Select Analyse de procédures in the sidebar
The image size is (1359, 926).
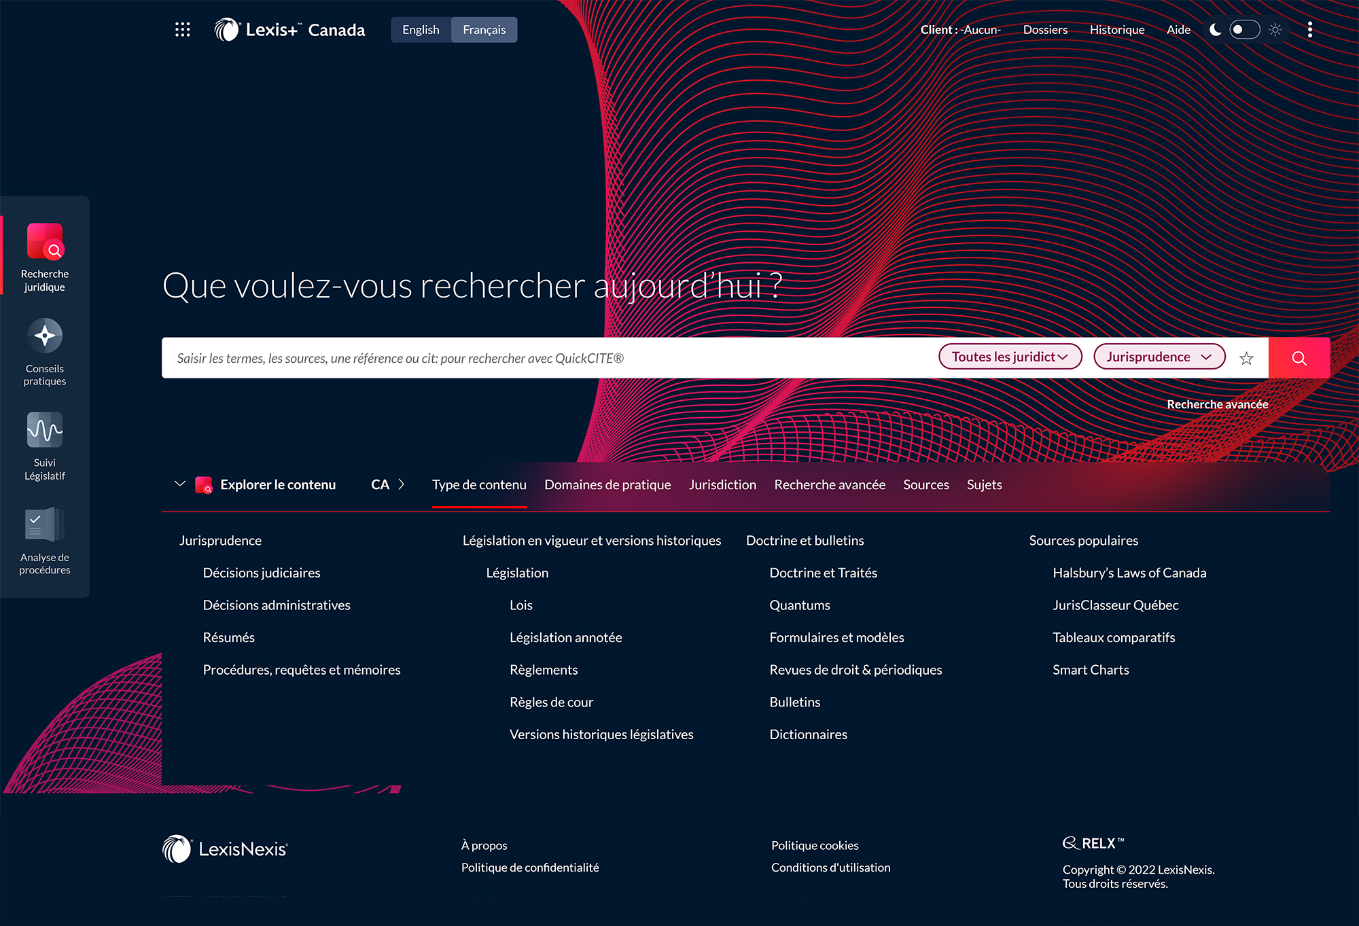[44, 539]
